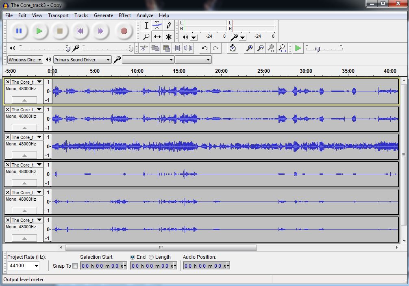Open the Project Rate dropdown

point(36,266)
